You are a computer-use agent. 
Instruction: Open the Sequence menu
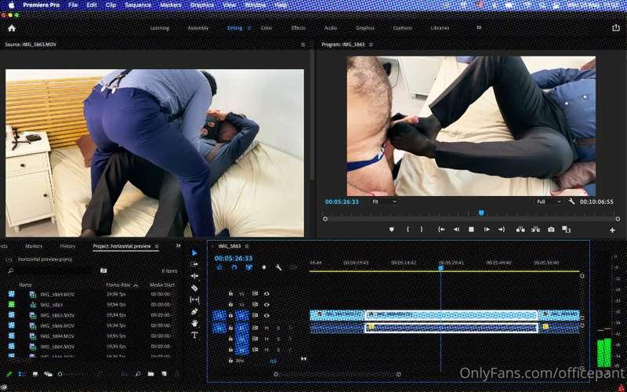coord(138,5)
